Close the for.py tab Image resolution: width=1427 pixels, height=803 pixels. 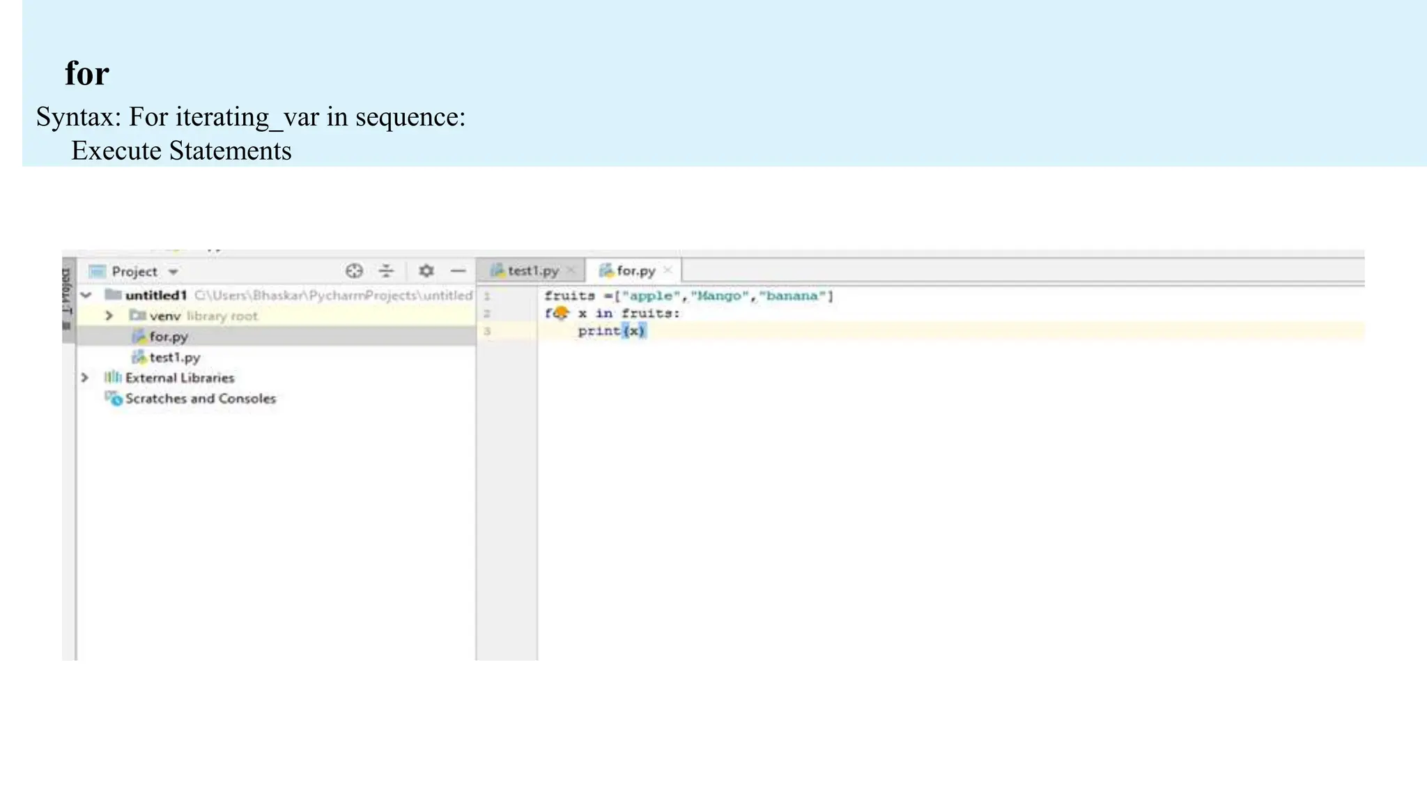668,270
